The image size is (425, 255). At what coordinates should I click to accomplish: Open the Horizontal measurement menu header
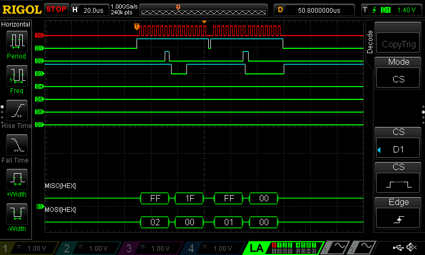click(x=16, y=24)
